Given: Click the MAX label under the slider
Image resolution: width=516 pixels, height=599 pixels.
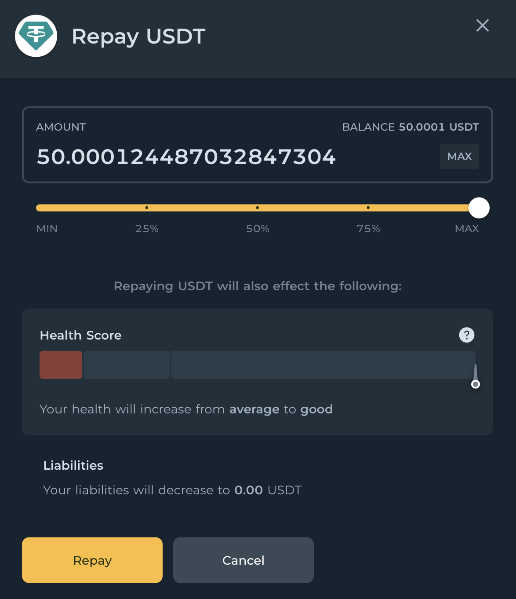Looking at the screenshot, I should click(467, 229).
